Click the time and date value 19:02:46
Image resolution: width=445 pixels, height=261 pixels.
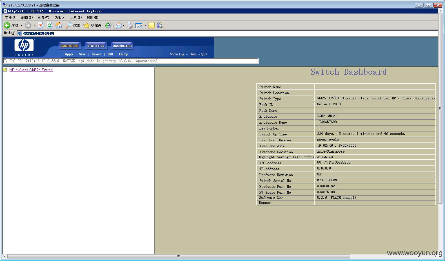coord(325,146)
